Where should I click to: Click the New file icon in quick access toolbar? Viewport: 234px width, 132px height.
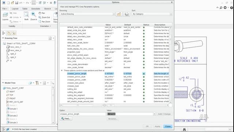[x=8, y=3]
